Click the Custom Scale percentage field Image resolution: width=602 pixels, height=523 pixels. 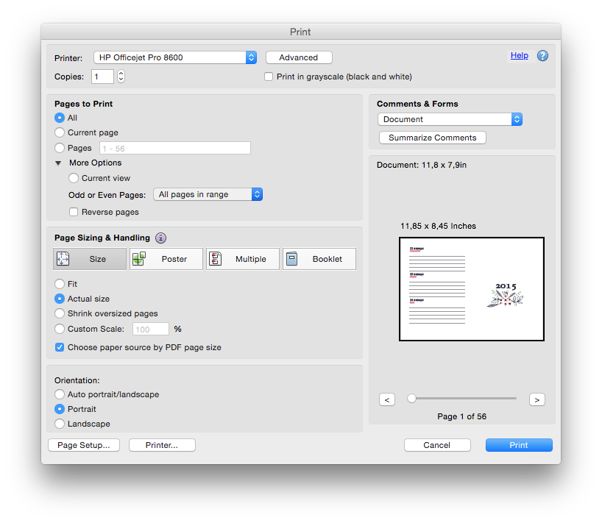[150, 329]
